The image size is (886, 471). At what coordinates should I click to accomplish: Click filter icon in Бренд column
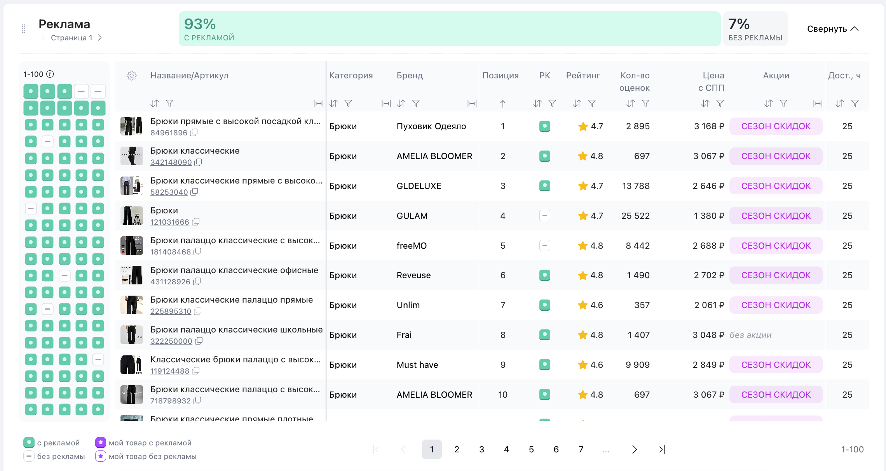tap(416, 103)
